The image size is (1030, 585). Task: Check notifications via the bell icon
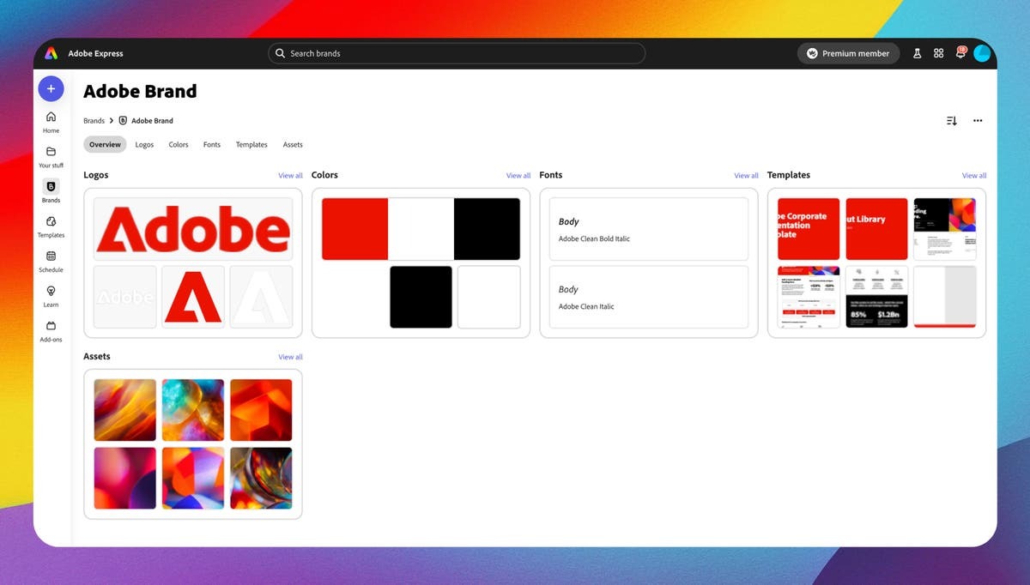(960, 52)
